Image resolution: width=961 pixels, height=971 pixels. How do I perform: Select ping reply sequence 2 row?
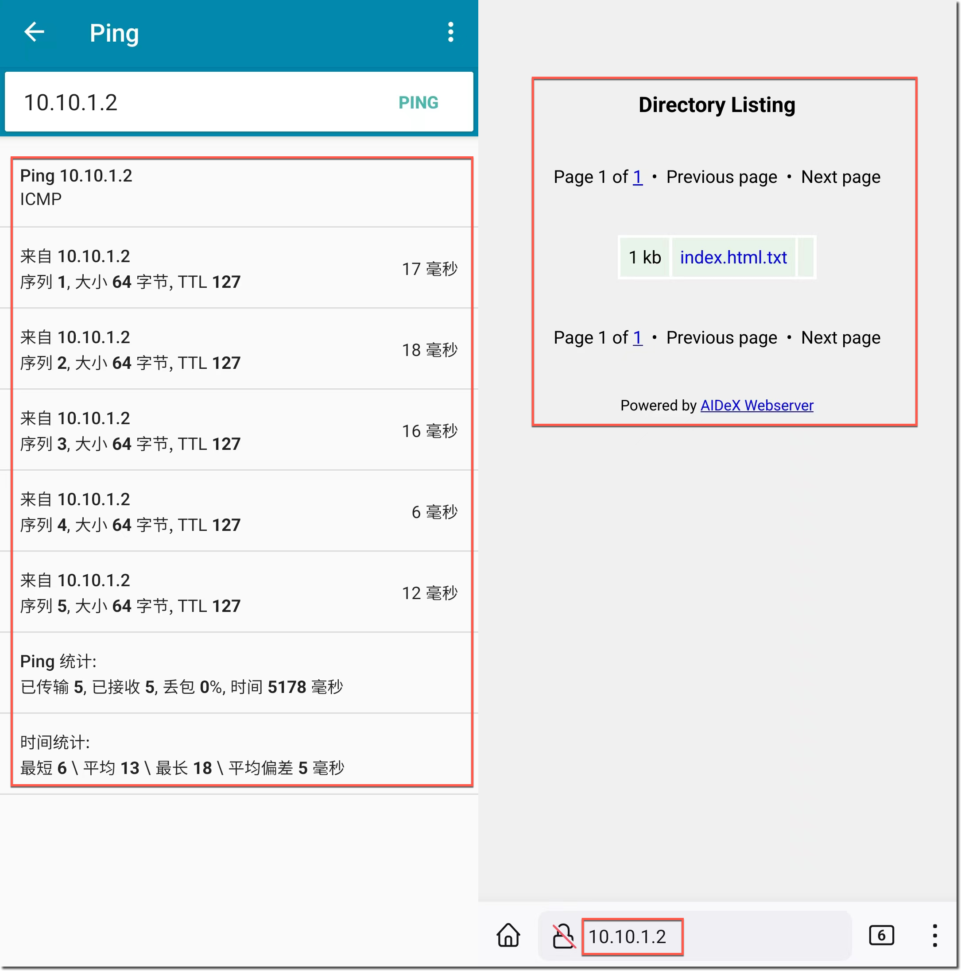[239, 350]
